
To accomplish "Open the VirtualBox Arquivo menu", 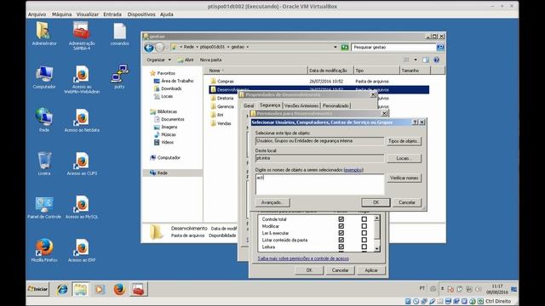I will click(37, 14).
